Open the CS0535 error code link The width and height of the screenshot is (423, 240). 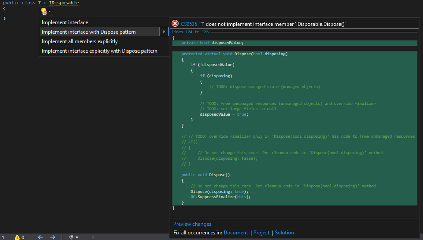[x=189, y=24]
